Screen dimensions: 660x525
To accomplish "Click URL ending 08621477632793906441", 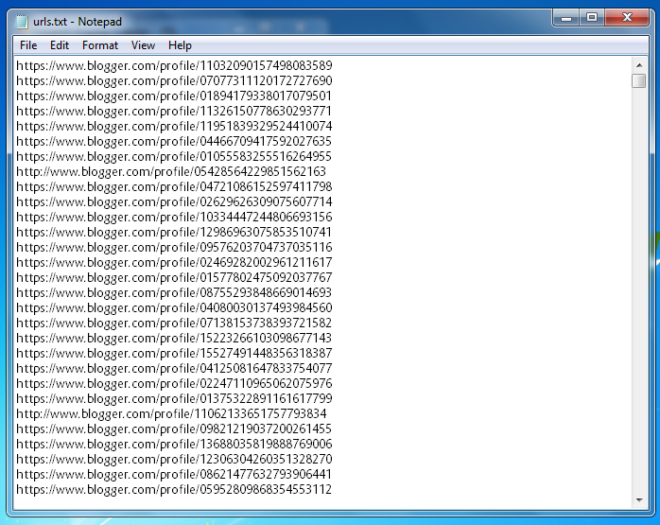I will [174, 475].
